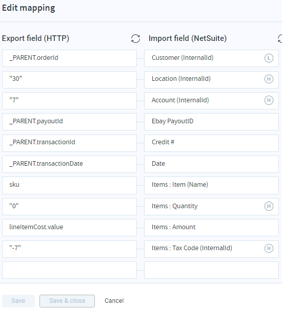
Task: Edit the lineItemCost.value export field
Action: [69, 228]
